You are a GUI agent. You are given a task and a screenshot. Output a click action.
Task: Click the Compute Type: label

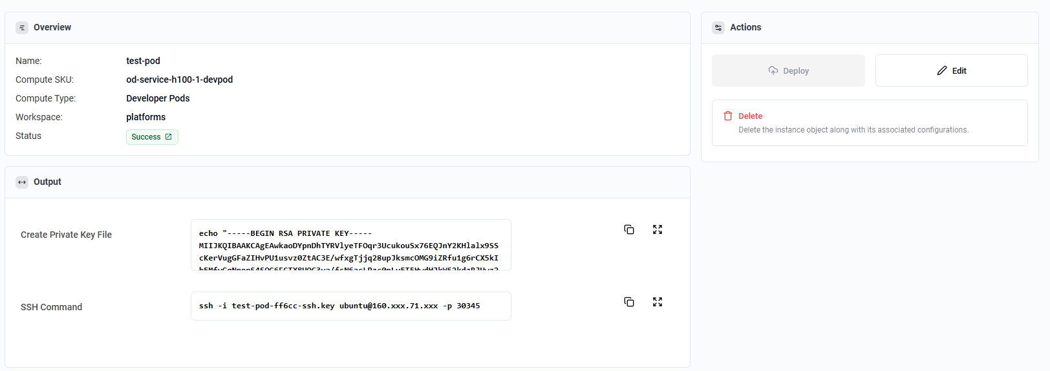click(46, 98)
